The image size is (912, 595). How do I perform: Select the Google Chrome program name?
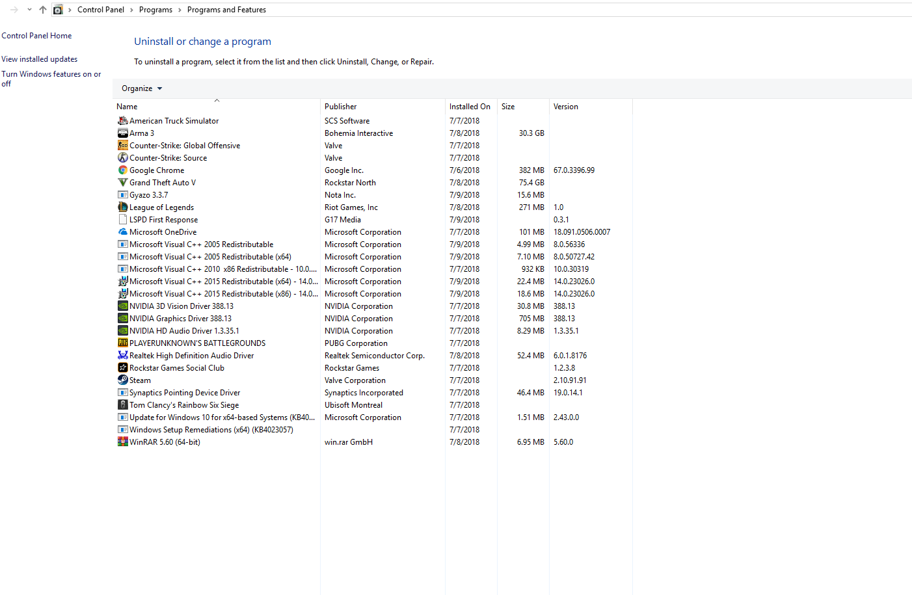(157, 170)
